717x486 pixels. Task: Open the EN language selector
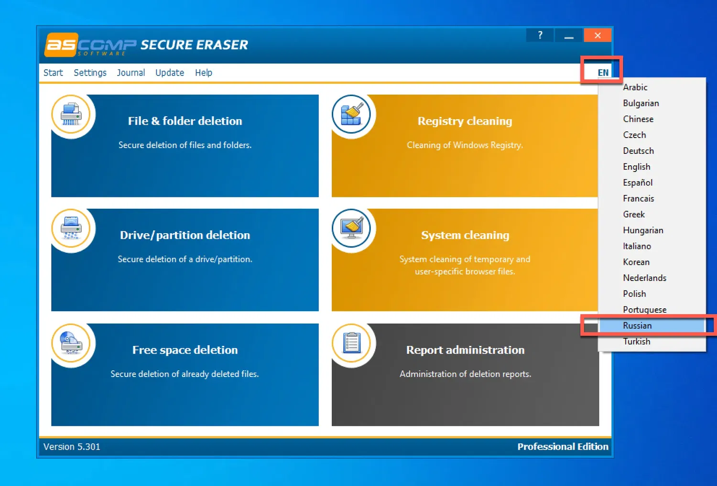coord(602,72)
